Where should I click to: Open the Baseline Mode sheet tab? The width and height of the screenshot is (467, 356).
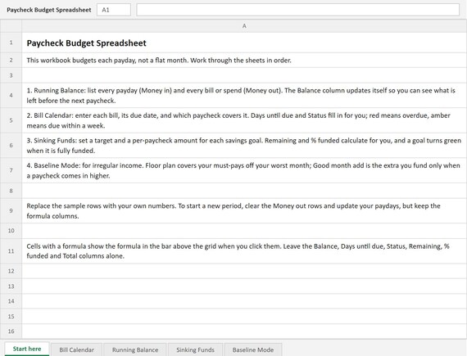point(253,349)
